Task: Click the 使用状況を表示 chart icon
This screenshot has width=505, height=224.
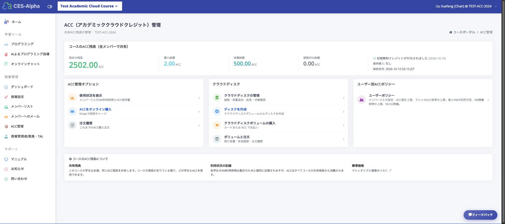Action: click(x=72, y=98)
